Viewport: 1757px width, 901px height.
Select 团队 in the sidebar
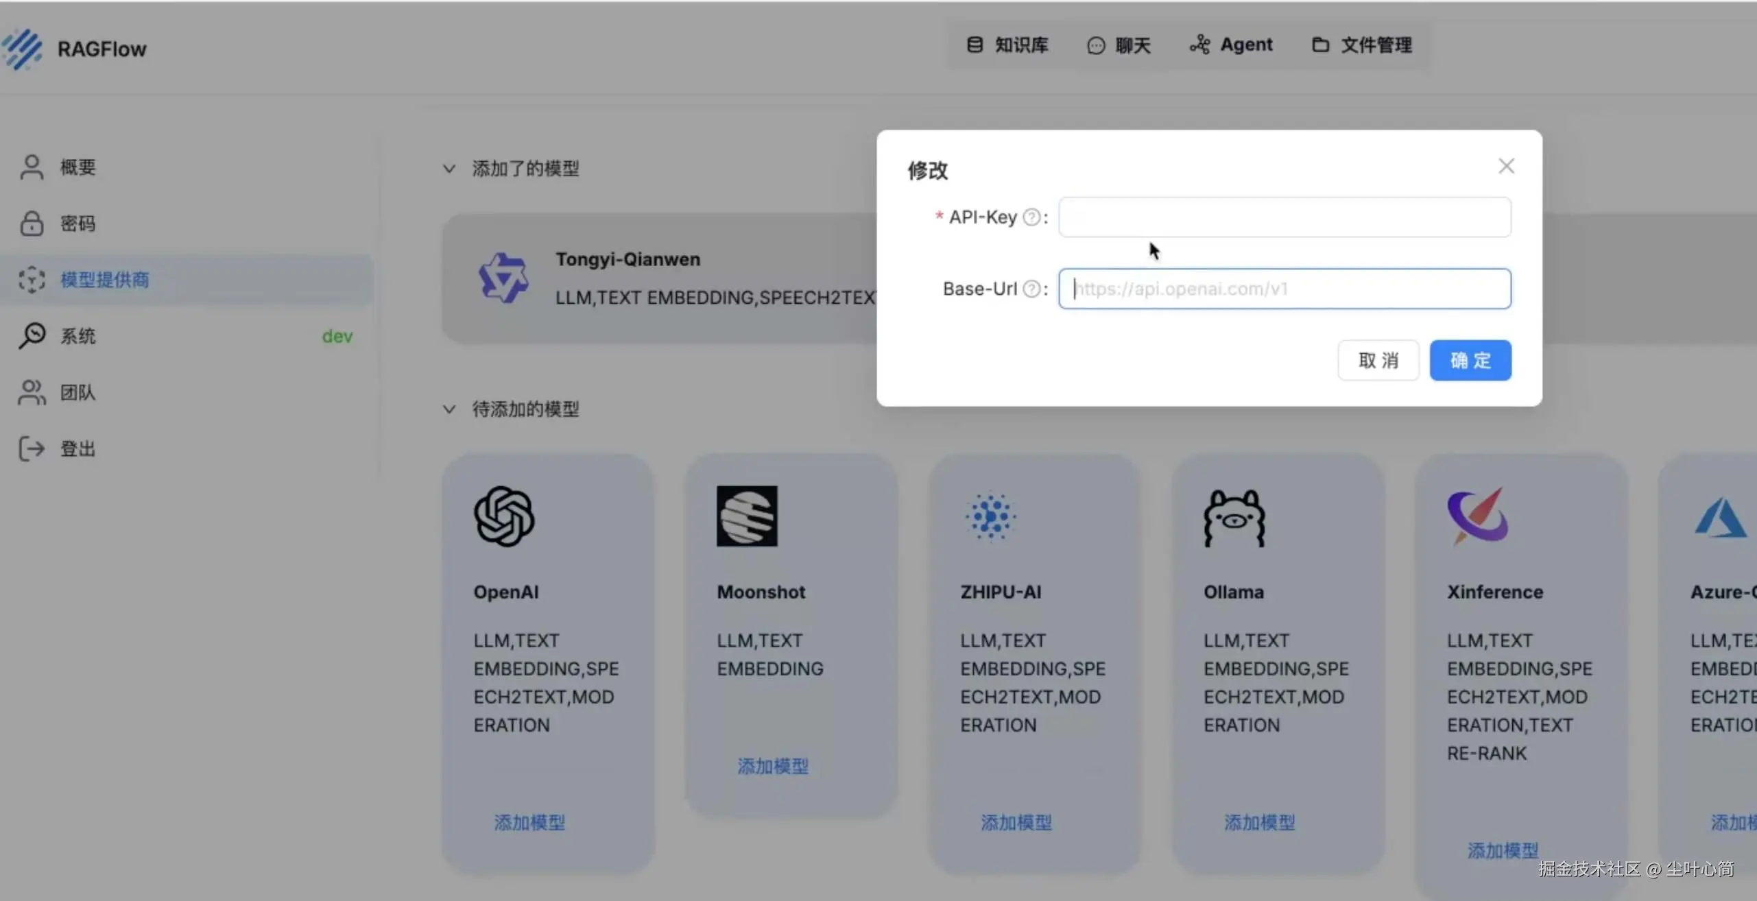tap(77, 392)
